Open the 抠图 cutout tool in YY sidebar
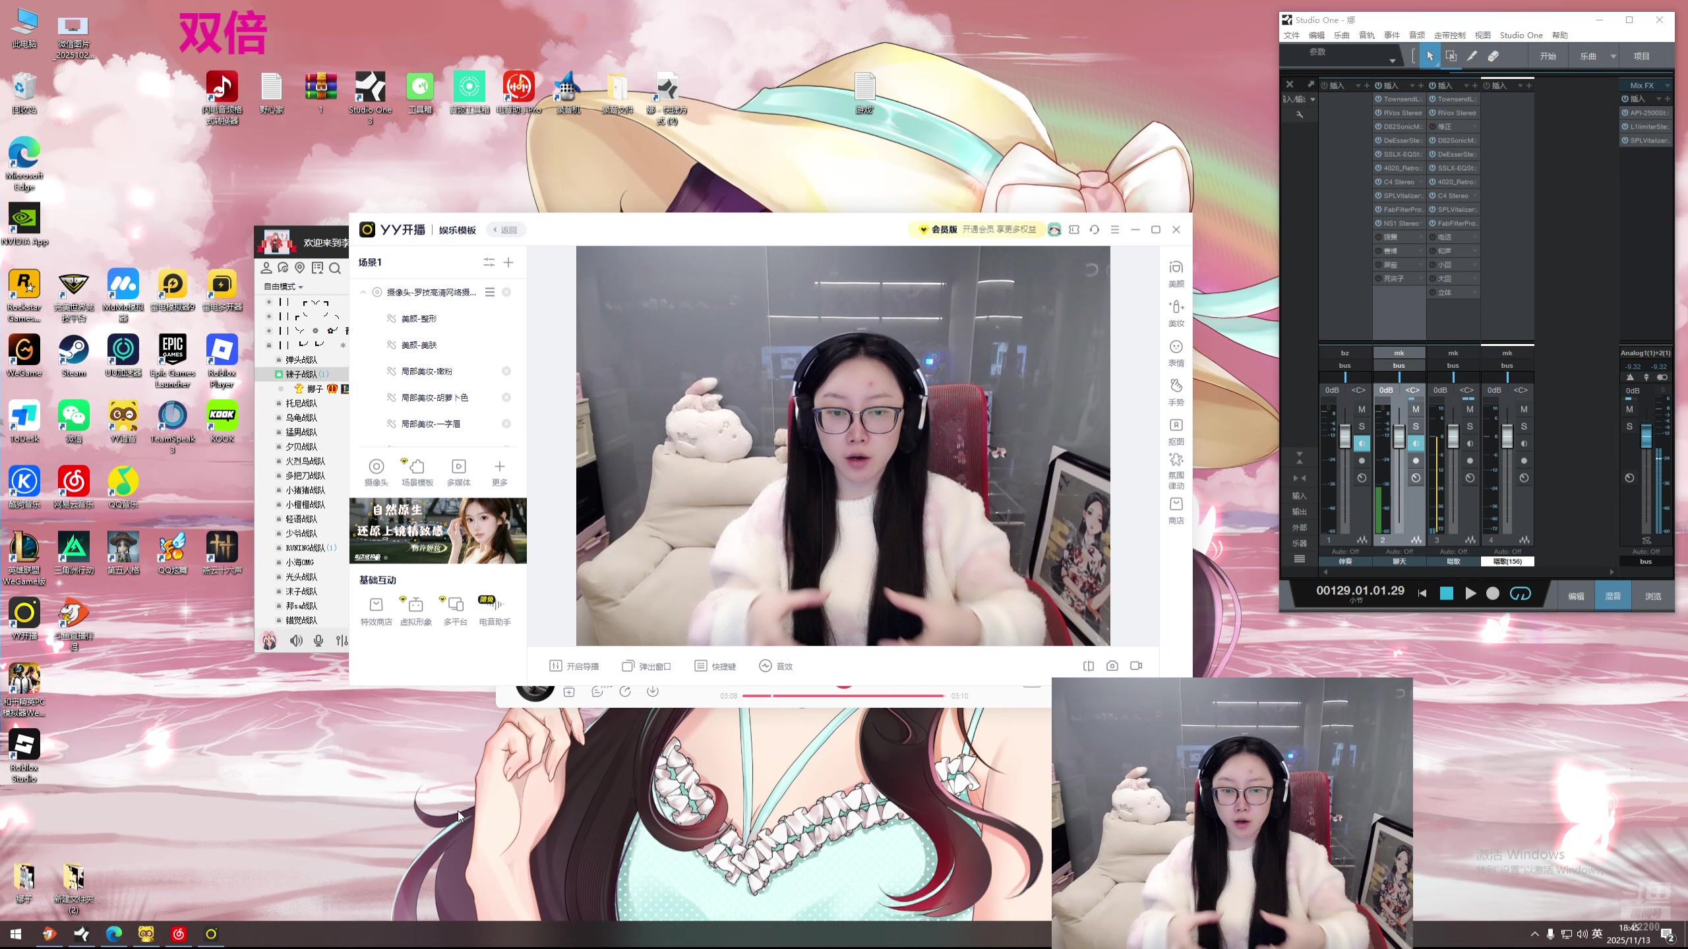 tap(1176, 432)
